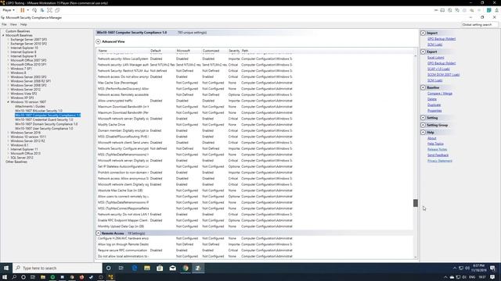This screenshot has width=501, height=281.
Task: Collapse the Windows 10 version 1607 node
Action: point(9,102)
